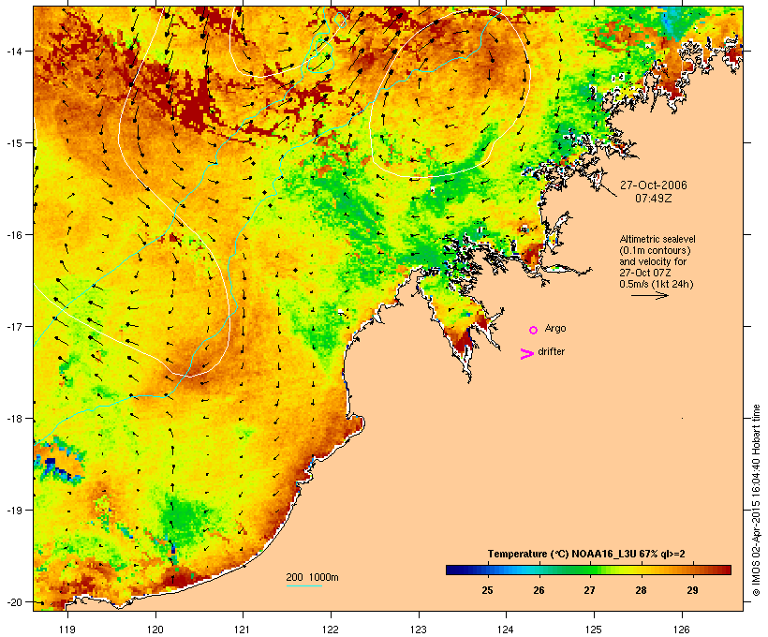Click the cyan isobath legend line
The height and width of the screenshot is (637, 768).
coord(303,585)
